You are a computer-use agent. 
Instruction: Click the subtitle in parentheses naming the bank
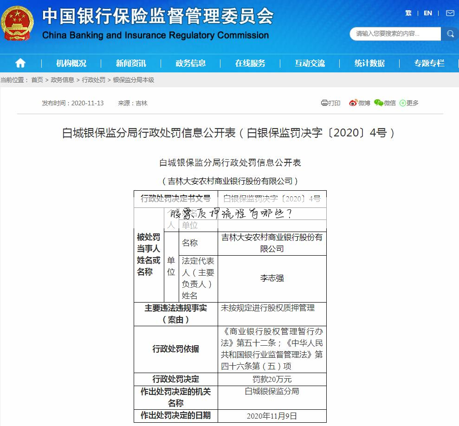pyautogui.click(x=230, y=181)
